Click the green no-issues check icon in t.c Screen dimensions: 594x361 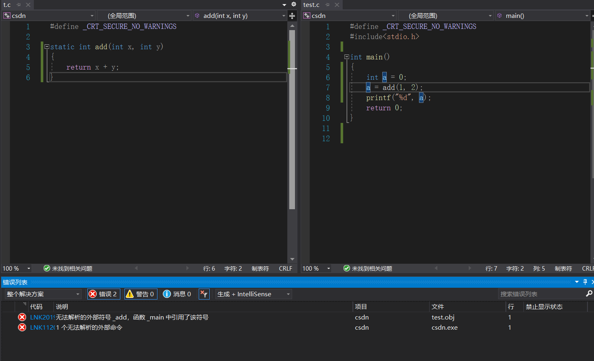47,268
